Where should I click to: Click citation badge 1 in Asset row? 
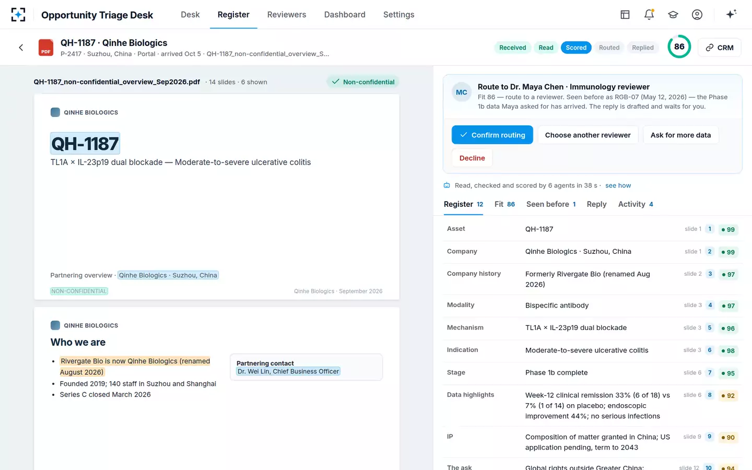point(710,229)
